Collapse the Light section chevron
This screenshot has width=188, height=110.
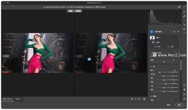[151, 66]
